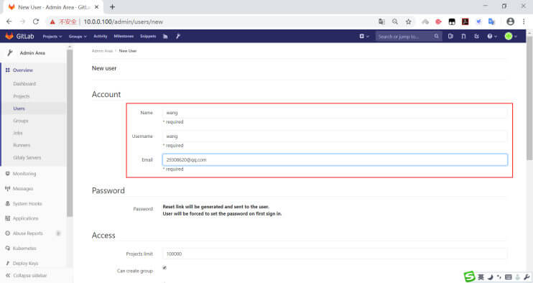Open Merge requests icon in navbar
Image resolution: width=533 pixels, height=283 pixels.
463,37
